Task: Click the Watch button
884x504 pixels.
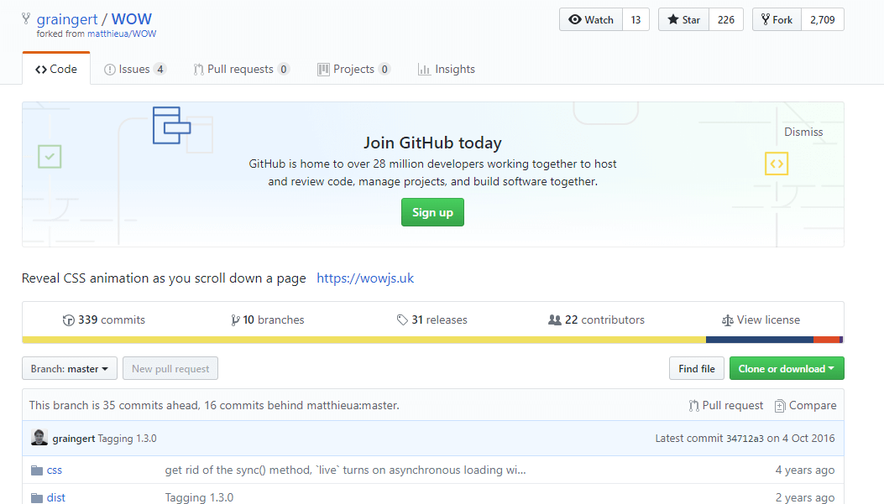Action: pyautogui.click(x=591, y=20)
